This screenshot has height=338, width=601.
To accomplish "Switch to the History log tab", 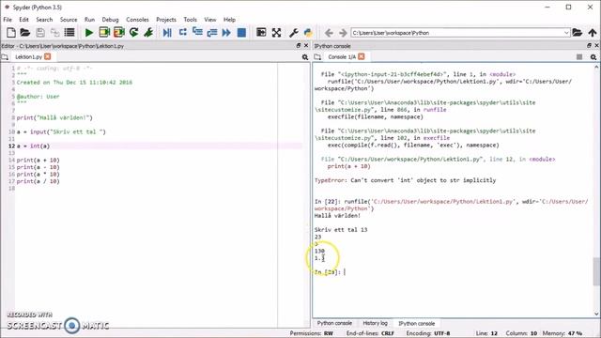I will 376,323.
